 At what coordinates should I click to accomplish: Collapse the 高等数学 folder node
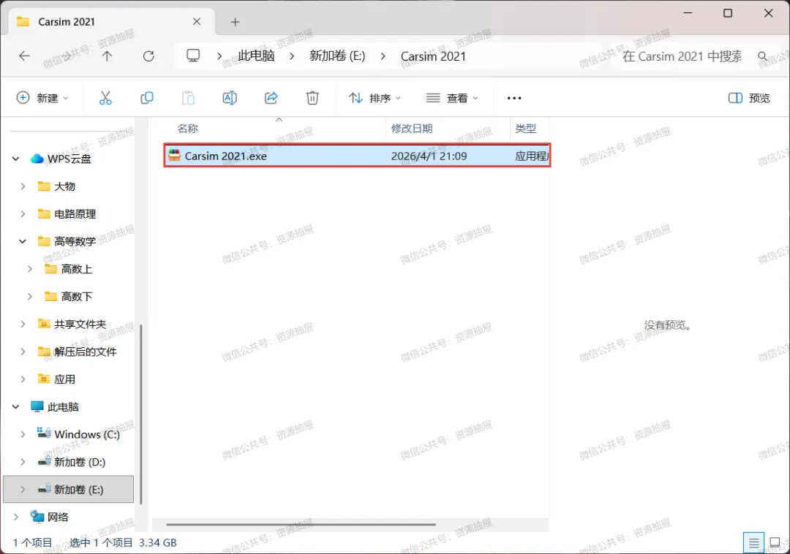coord(23,241)
